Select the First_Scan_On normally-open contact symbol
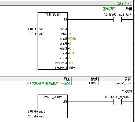This screenshot has height=122, width=135. click(x=117, y=19)
